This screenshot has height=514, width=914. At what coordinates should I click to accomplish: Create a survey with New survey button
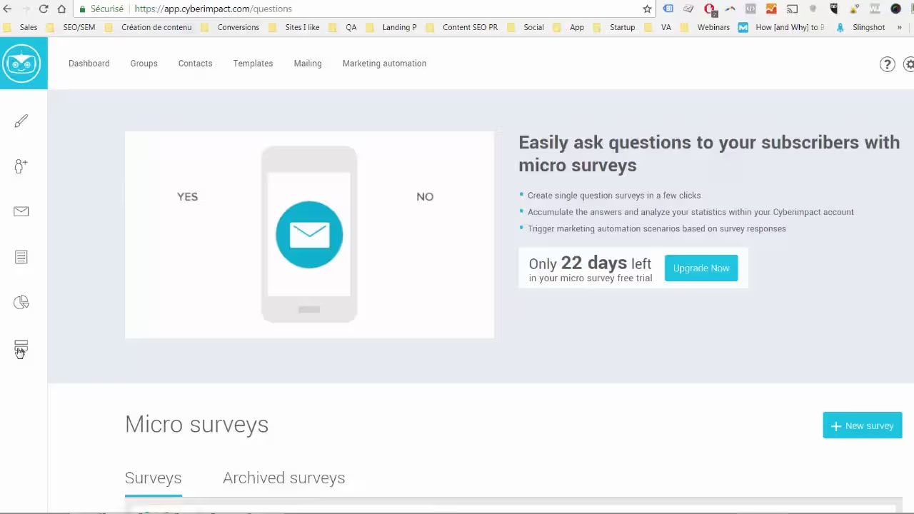click(862, 425)
